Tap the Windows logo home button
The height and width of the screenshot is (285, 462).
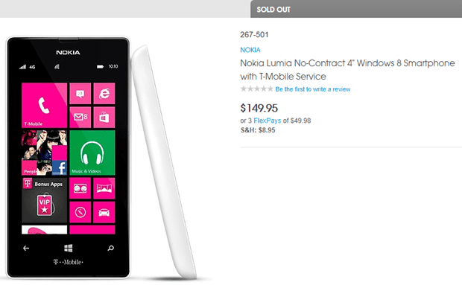[69, 249]
